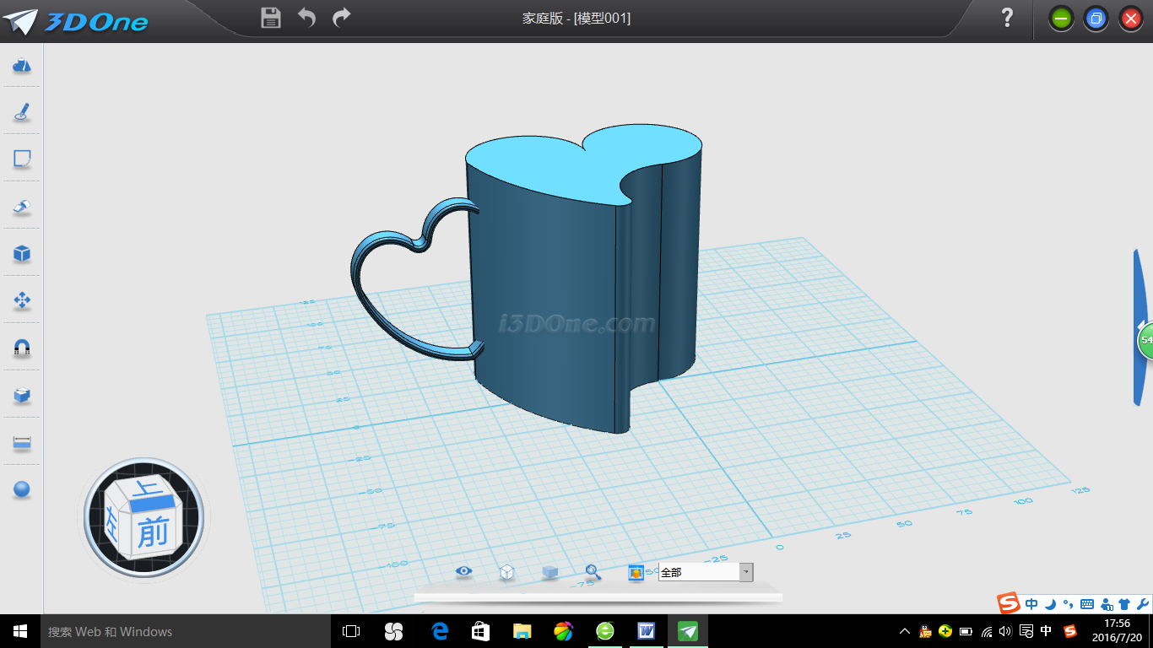
Task: Undo the last action
Action: pos(306,18)
